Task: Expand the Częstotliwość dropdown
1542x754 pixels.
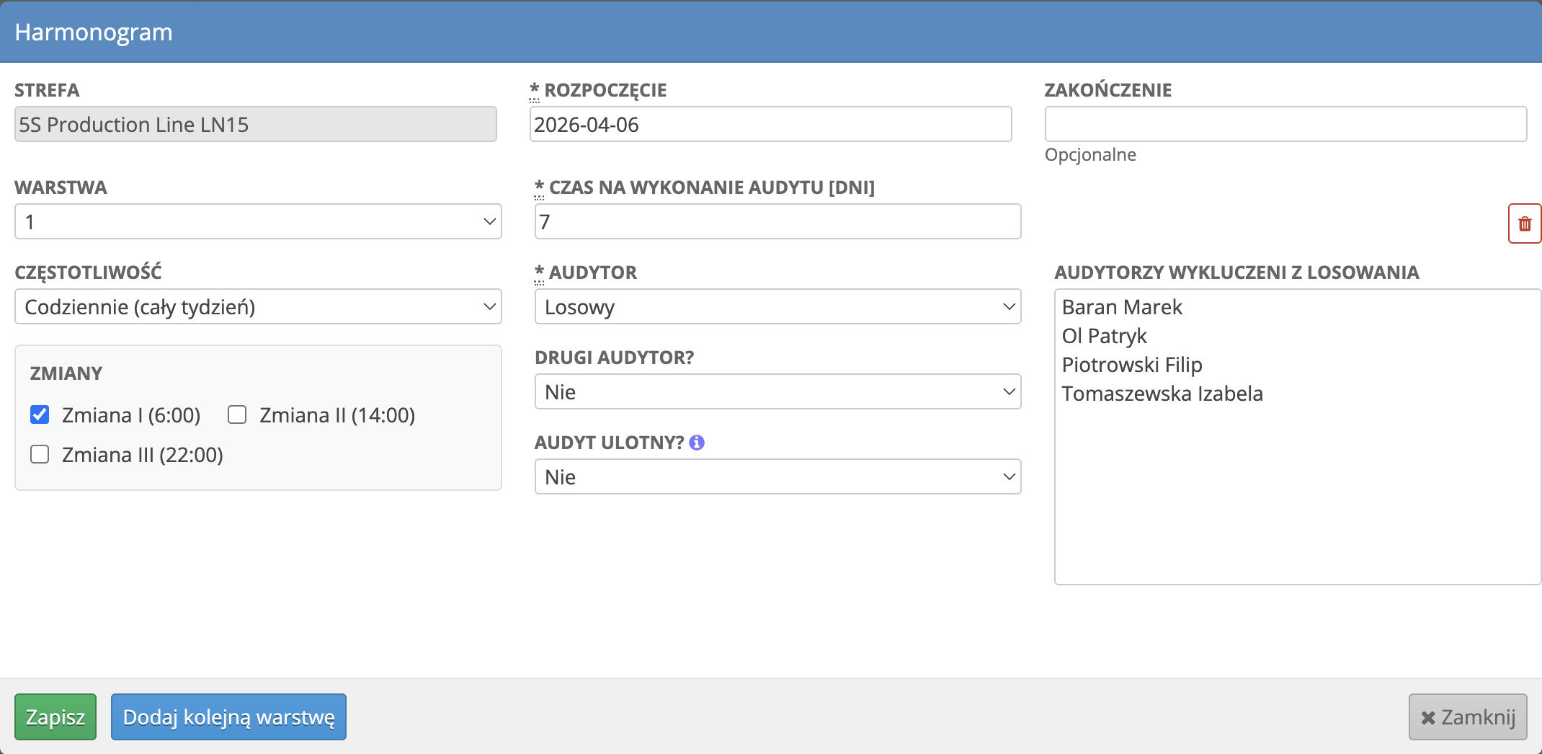Action: coord(258,306)
